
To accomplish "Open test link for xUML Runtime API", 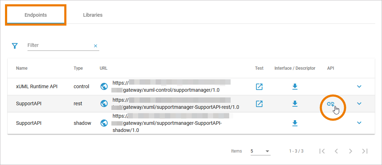I will pos(259,86).
